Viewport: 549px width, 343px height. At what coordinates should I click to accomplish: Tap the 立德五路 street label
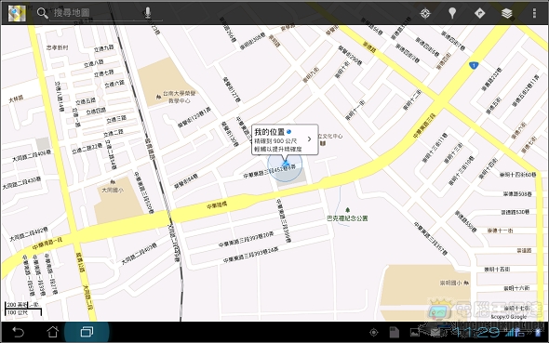pyautogui.click(x=86, y=101)
